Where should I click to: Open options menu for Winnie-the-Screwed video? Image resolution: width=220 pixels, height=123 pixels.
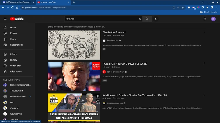[204, 32]
